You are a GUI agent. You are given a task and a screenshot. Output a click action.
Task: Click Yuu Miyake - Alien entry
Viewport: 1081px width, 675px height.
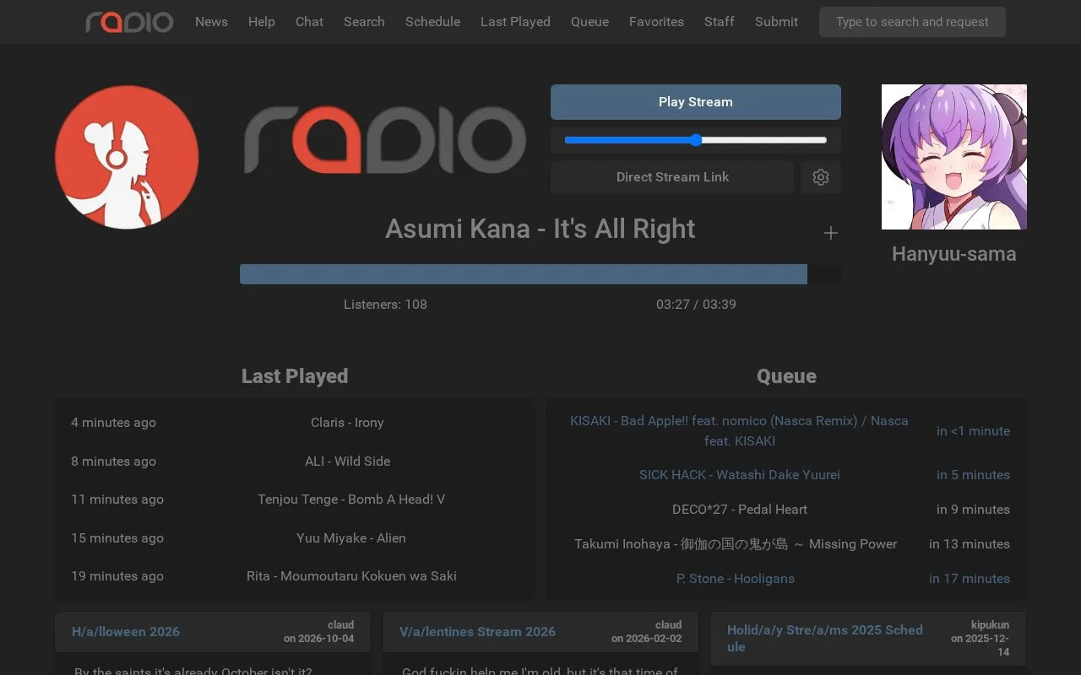click(351, 538)
